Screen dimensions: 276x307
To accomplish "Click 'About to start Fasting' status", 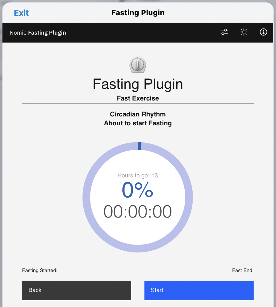I will [138, 123].
